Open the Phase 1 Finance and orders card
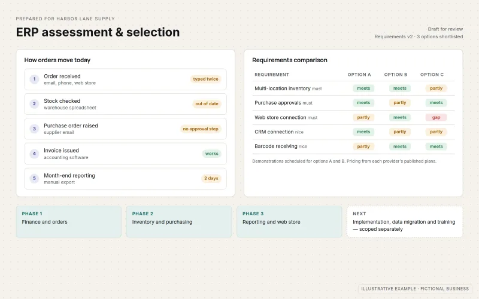This screenshot has height=299, width=479. tap(69, 222)
